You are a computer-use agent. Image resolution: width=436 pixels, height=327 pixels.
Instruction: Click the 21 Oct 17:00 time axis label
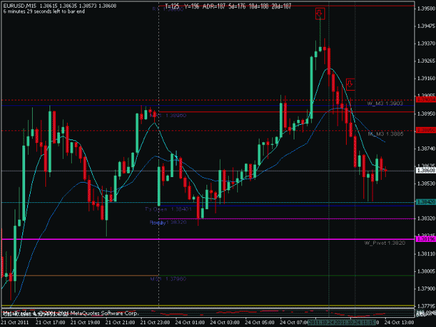point(50,323)
